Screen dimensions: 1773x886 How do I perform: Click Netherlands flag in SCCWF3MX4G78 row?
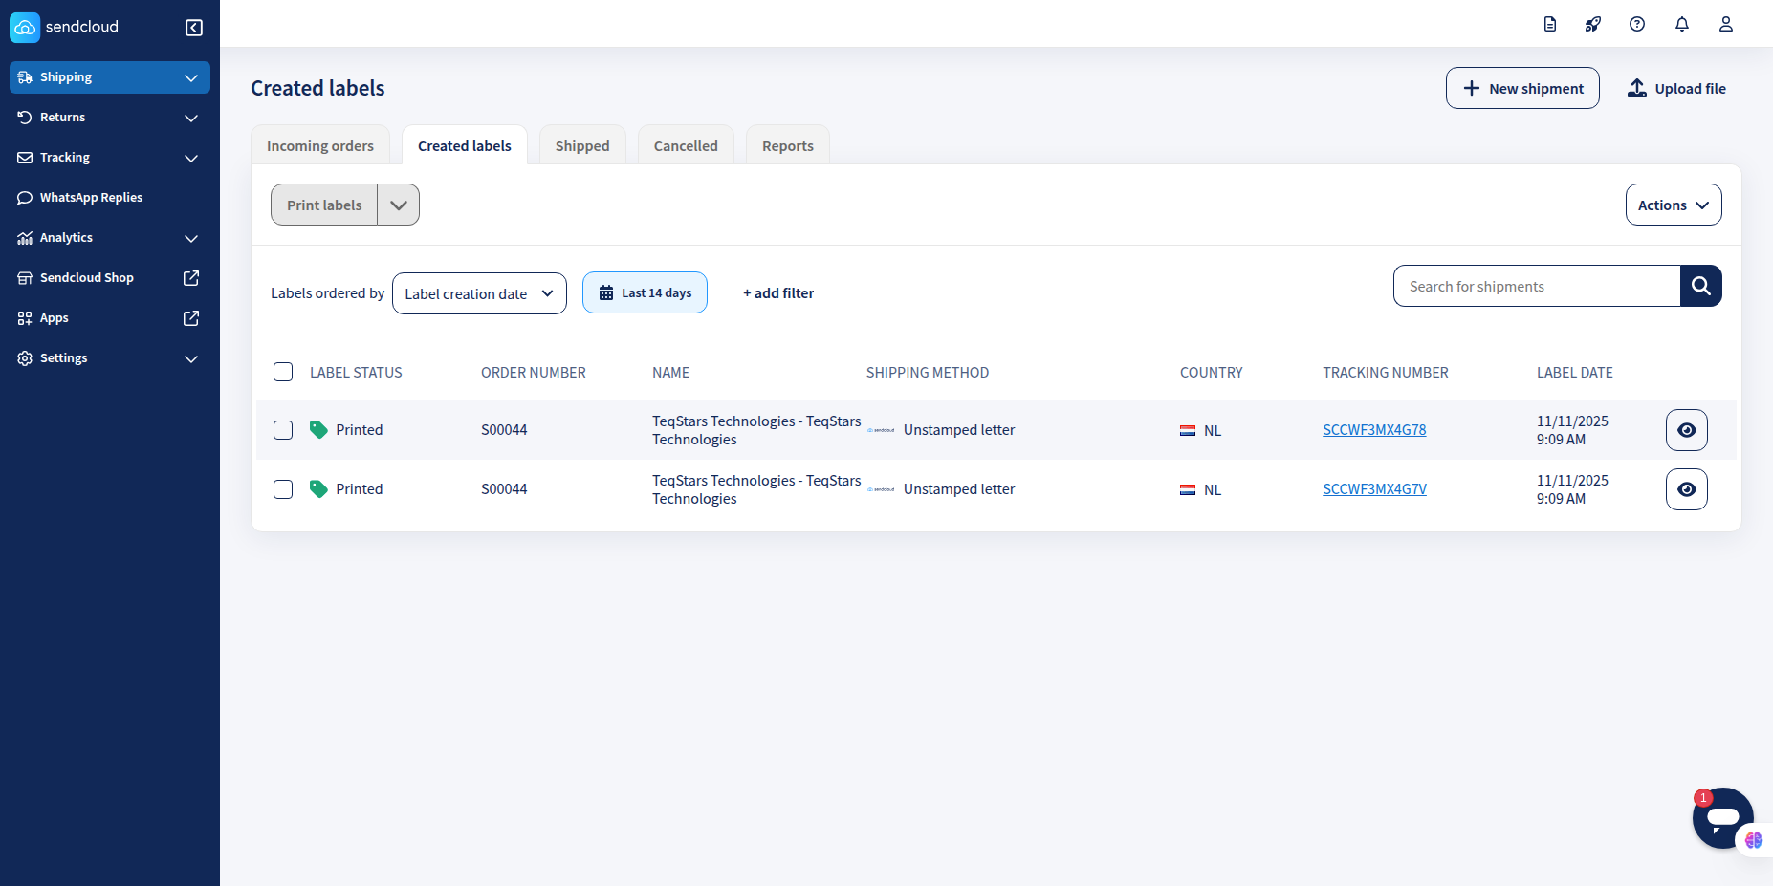(x=1188, y=431)
